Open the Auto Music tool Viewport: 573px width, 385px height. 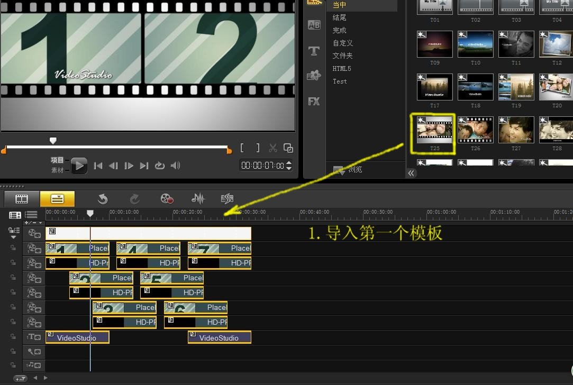pos(227,199)
